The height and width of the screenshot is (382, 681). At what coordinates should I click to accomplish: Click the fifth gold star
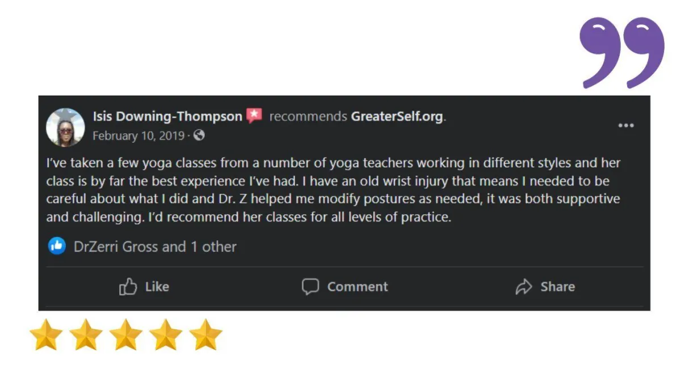tap(205, 334)
